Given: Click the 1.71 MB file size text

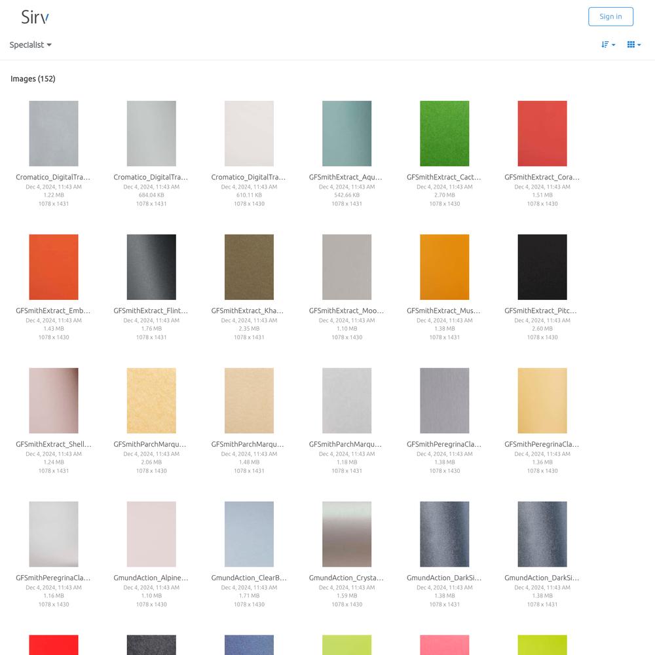Looking at the screenshot, I should coord(249,596).
